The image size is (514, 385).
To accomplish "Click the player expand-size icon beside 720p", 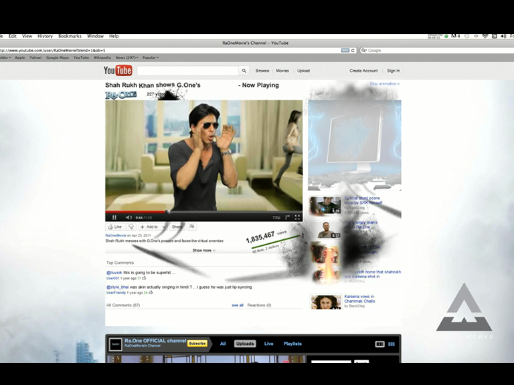I will pyautogui.click(x=288, y=217).
